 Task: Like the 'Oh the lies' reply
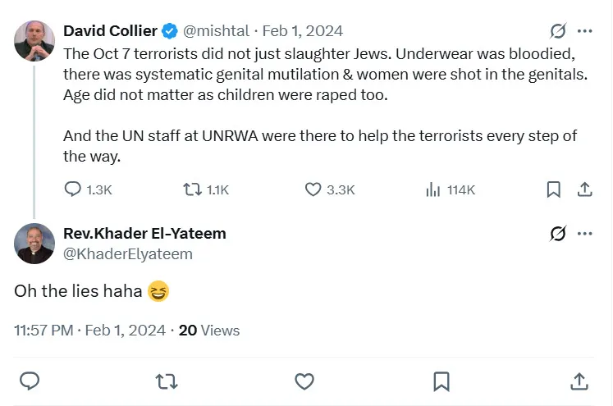tap(304, 381)
